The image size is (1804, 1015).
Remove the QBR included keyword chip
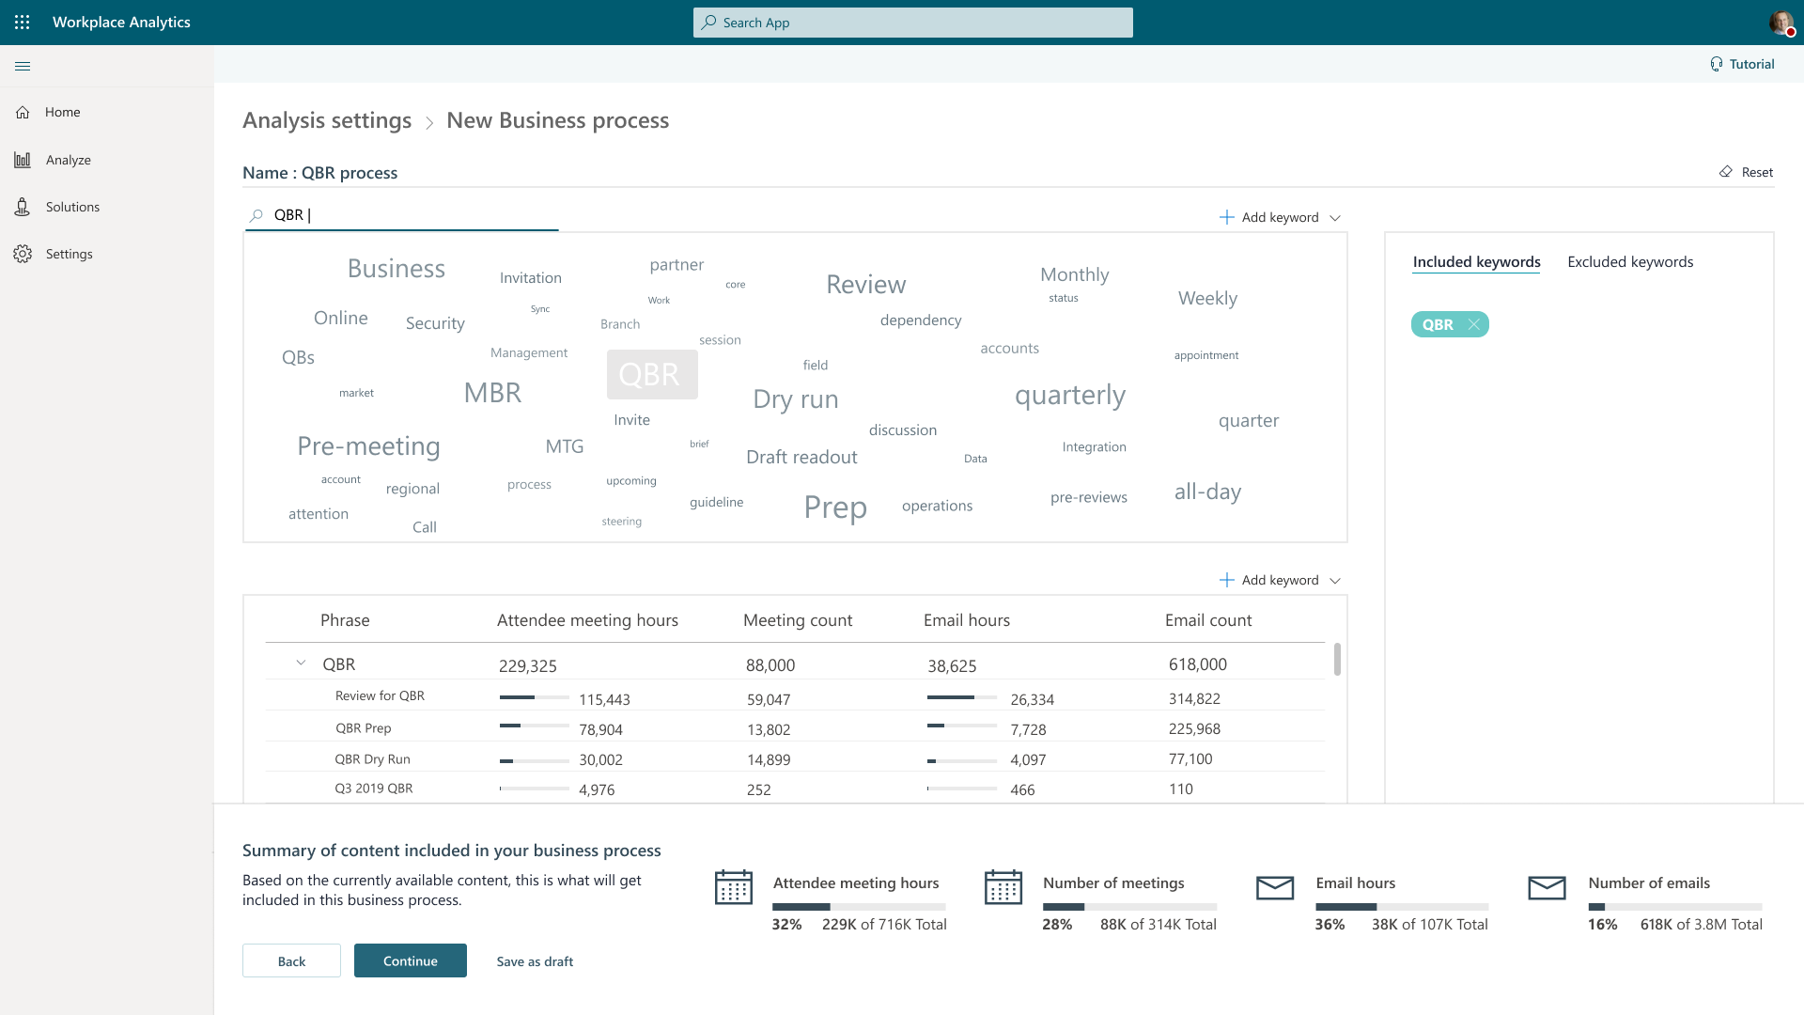coord(1473,323)
